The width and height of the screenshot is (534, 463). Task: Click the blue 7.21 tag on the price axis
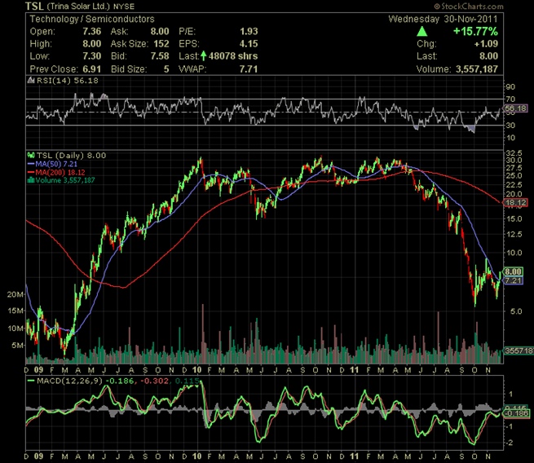pyautogui.click(x=514, y=280)
